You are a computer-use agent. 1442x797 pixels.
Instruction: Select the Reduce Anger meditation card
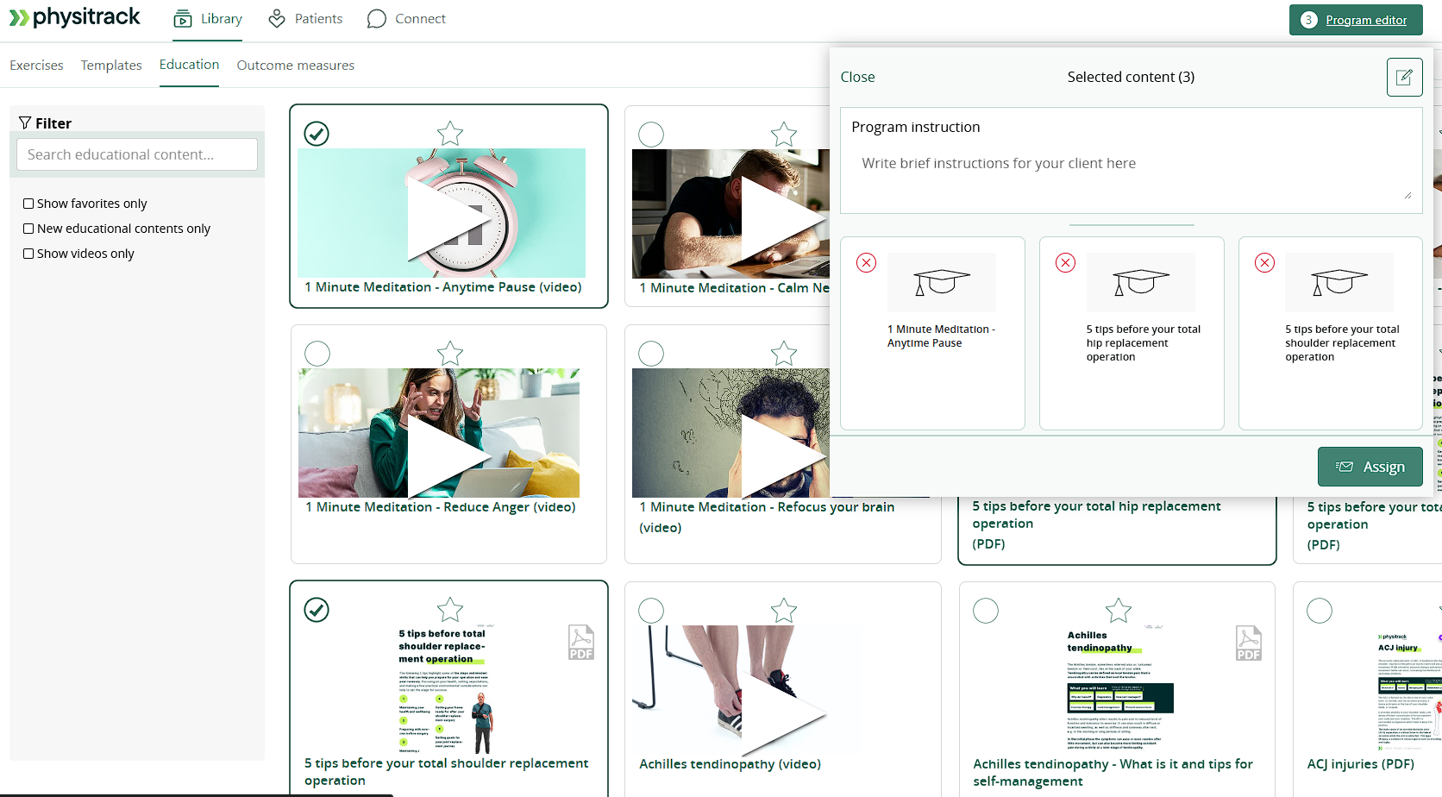(317, 354)
